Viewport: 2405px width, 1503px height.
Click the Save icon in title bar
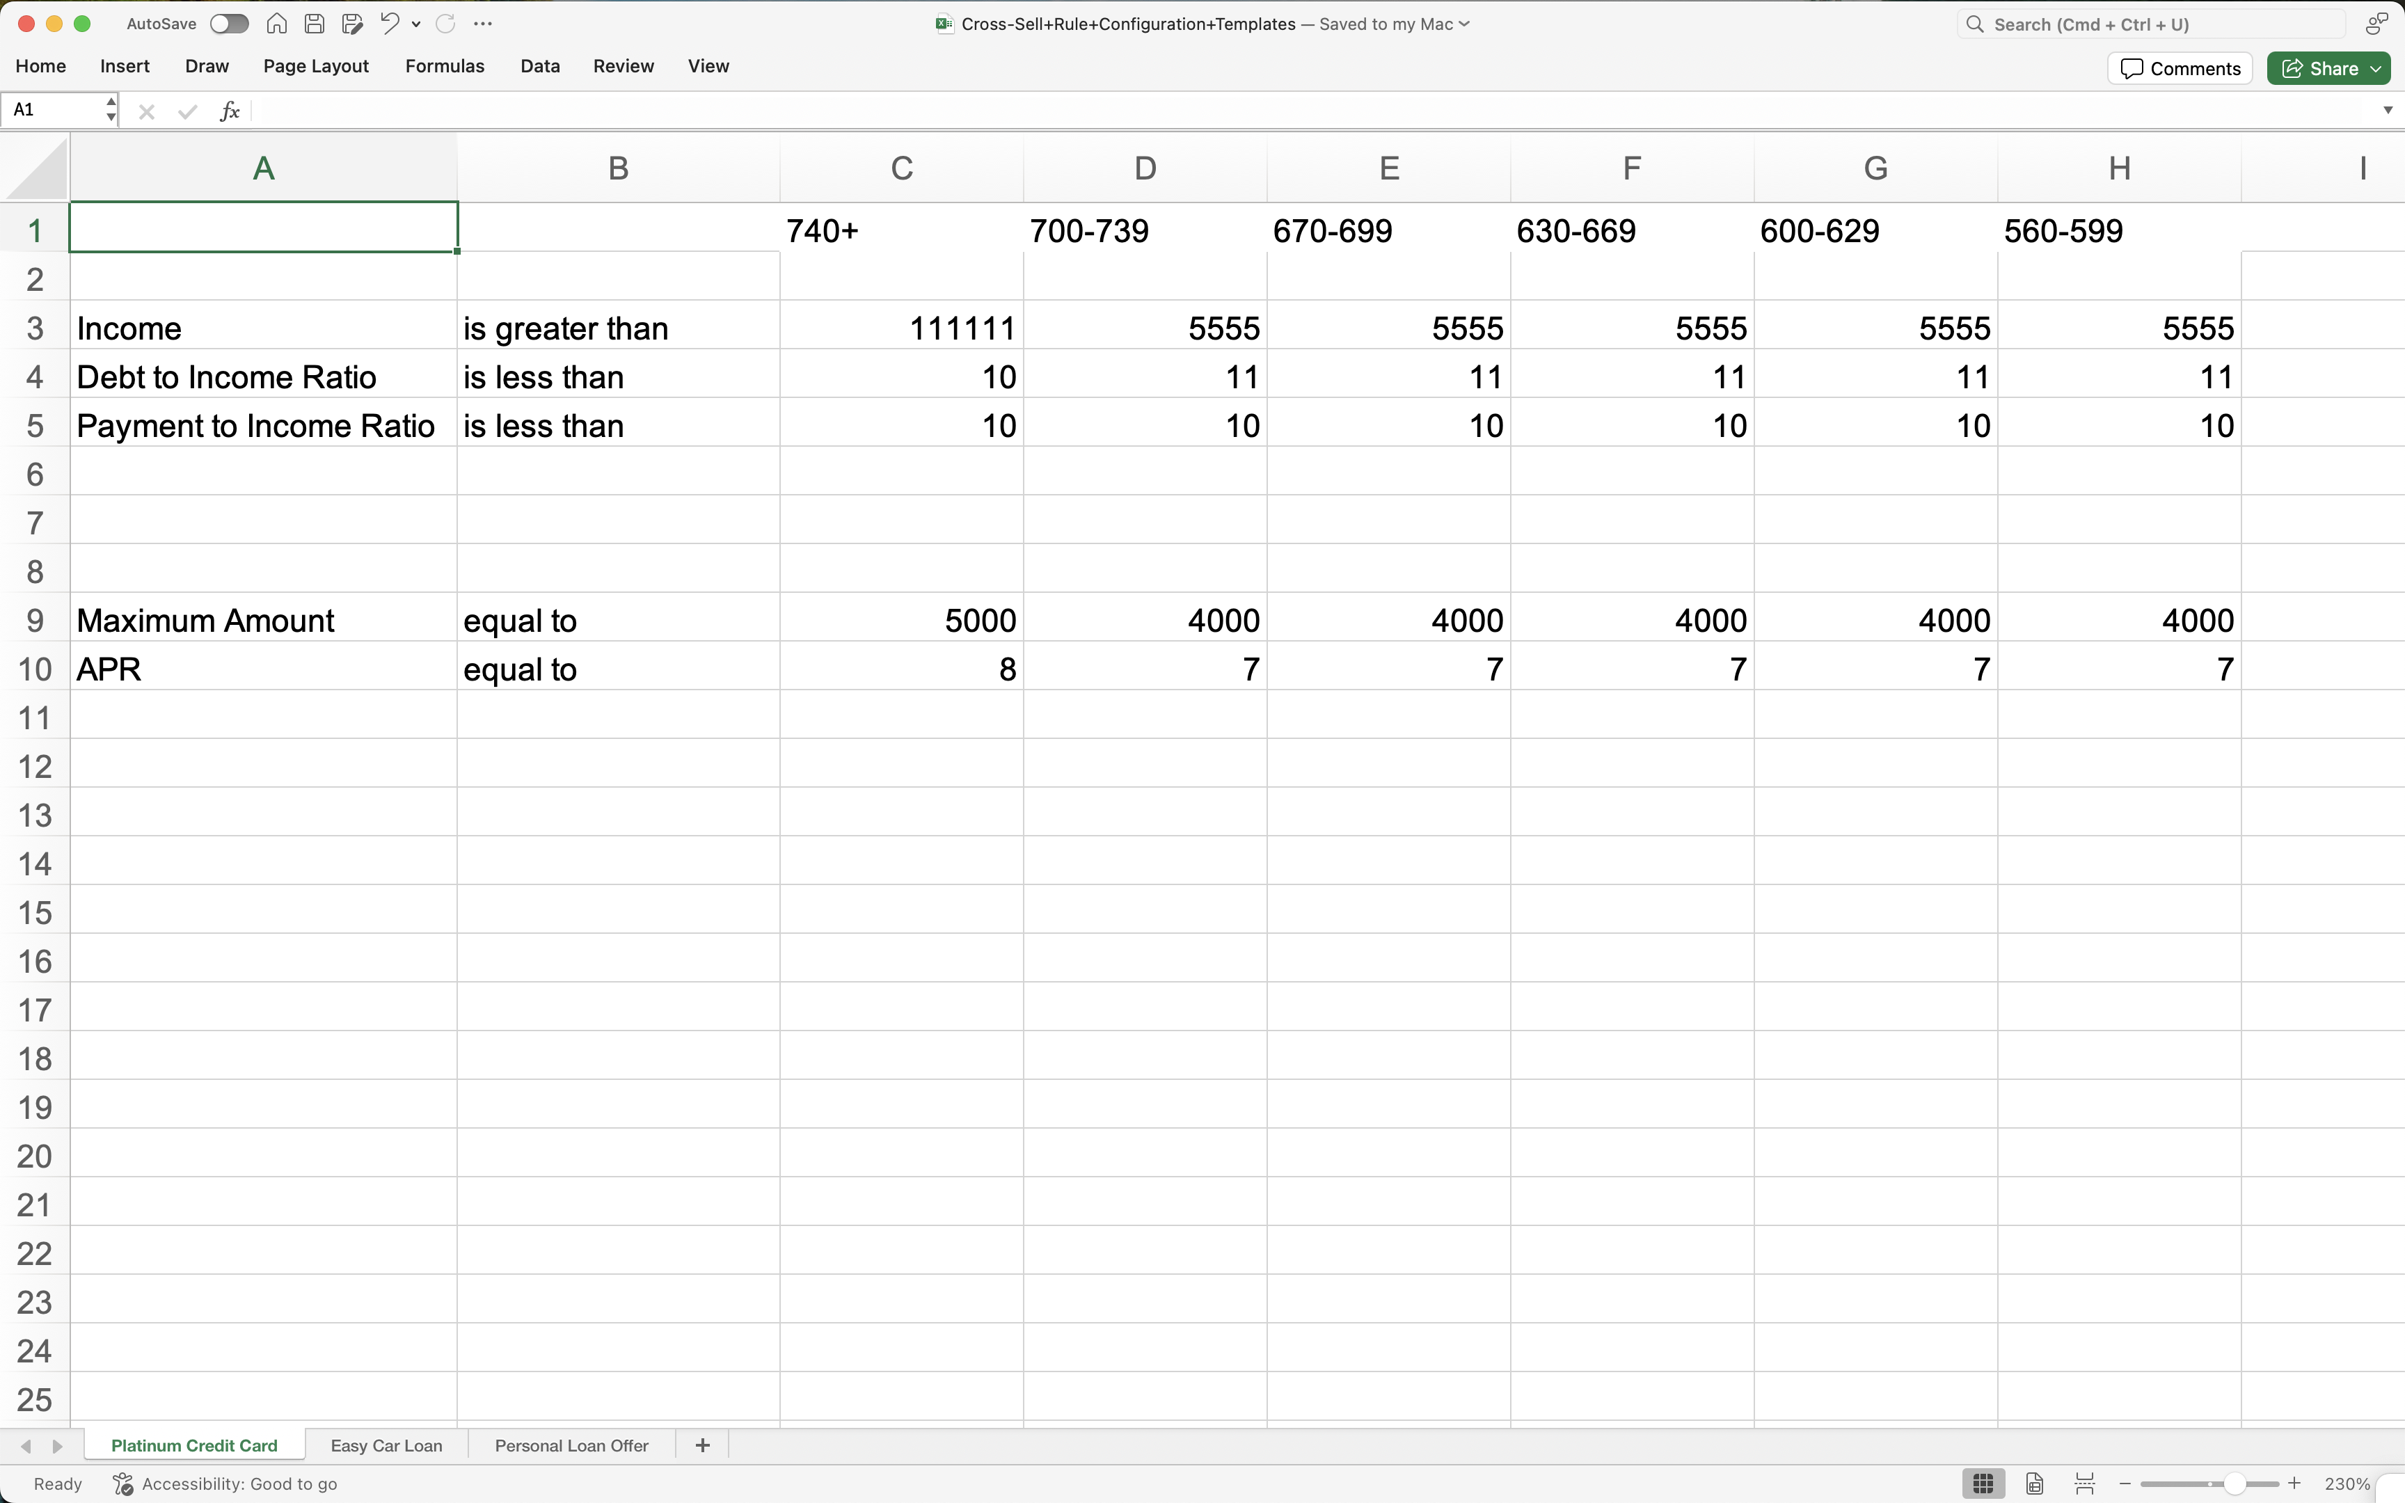[314, 24]
